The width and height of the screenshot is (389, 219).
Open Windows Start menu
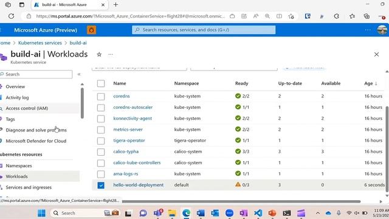41,213
